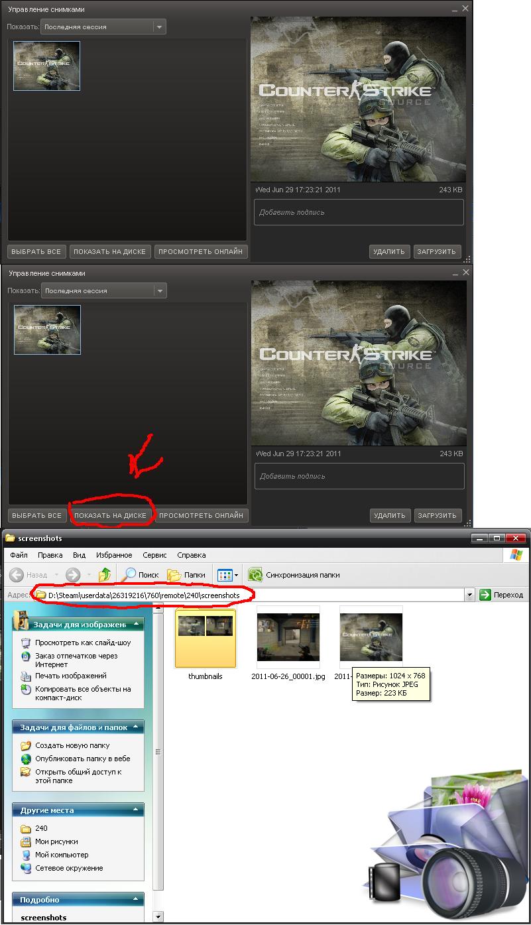Viewport: 531px width, 925px height.
Task: Click large Counter-Strike preview in upper Steam window
Action: coord(358,99)
